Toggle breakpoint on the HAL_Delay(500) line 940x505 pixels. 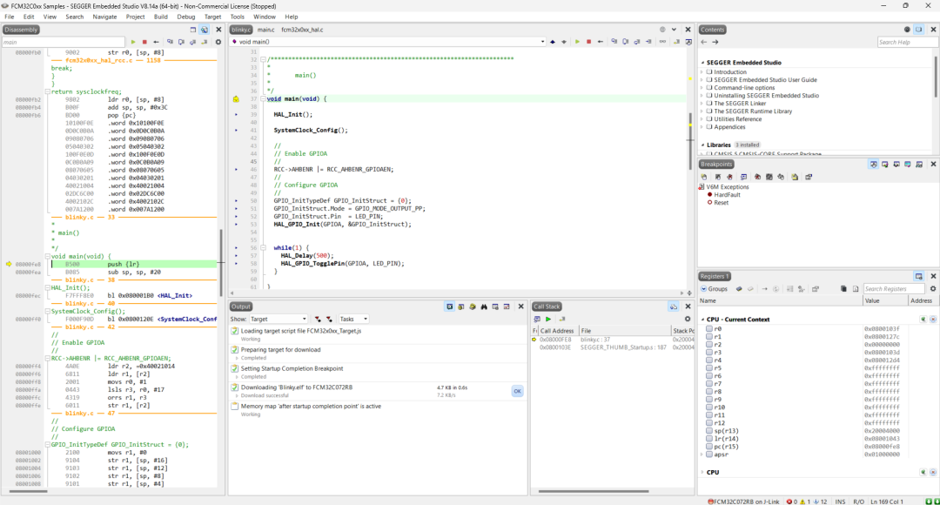236,255
